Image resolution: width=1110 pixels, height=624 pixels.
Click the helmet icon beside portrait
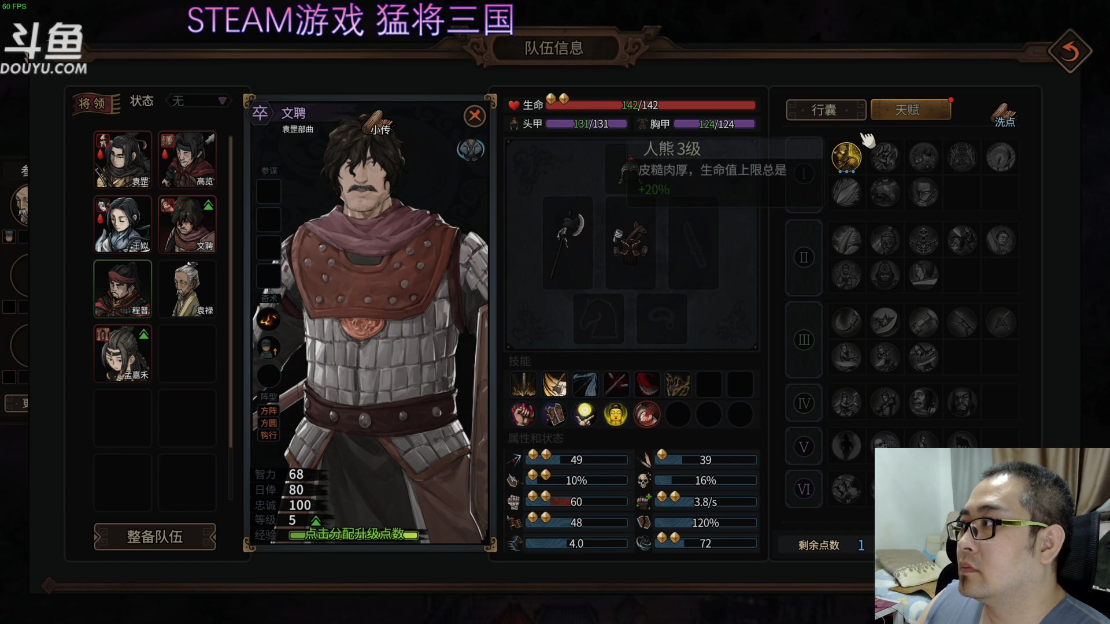471,150
